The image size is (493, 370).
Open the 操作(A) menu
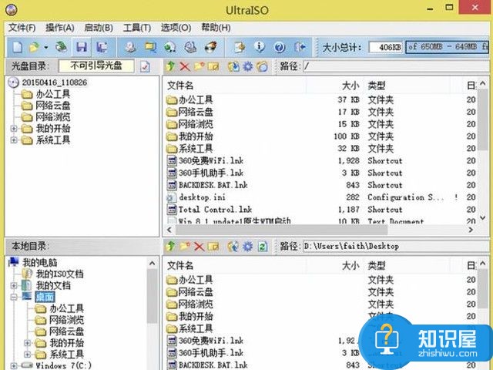[60, 28]
